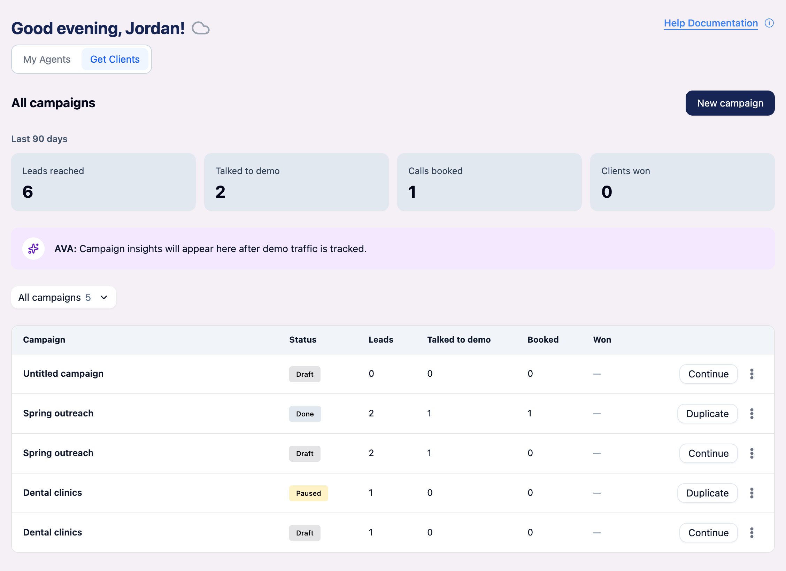The height and width of the screenshot is (571, 786).
Task: Duplicate the Done Spring outreach campaign
Action: pyautogui.click(x=708, y=414)
